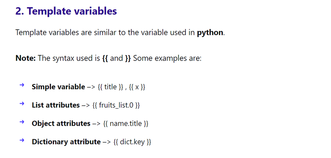This screenshot has height=158, width=331.
Task: Click the bold word "python"
Action: click(x=210, y=32)
